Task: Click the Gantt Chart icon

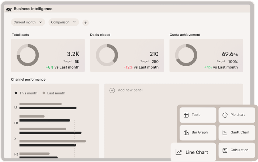Action: [225, 133]
